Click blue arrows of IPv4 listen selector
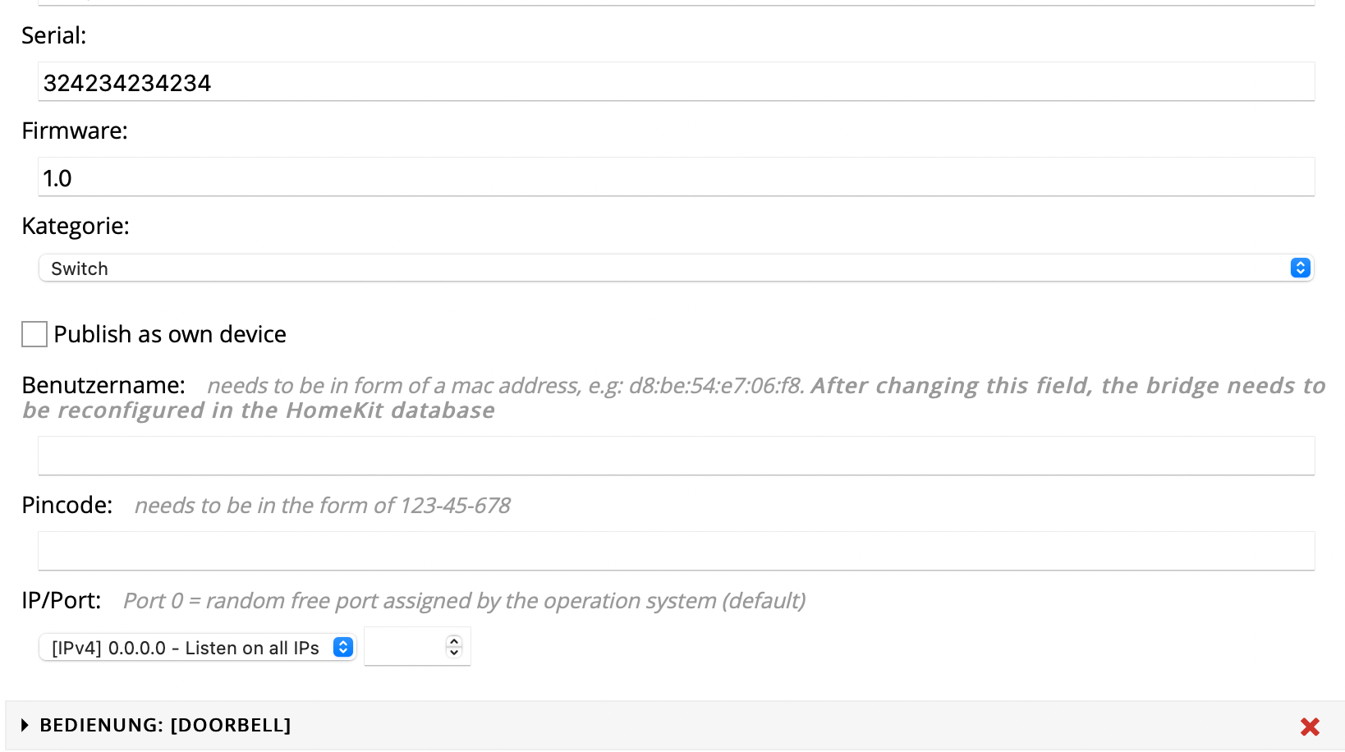The height and width of the screenshot is (752, 1345). [343, 648]
